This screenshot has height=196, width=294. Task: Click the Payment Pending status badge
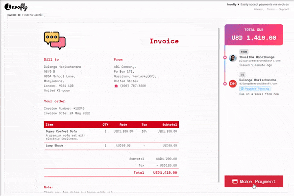click(x=255, y=88)
